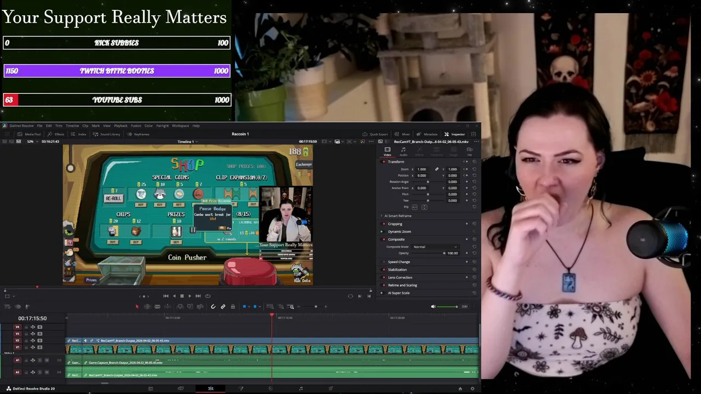
Task: Adjust the Opacity slider handle
Action: pyautogui.click(x=444, y=253)
